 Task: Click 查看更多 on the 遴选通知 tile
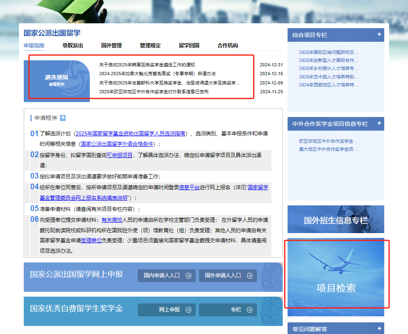click(x=57, y=84)
